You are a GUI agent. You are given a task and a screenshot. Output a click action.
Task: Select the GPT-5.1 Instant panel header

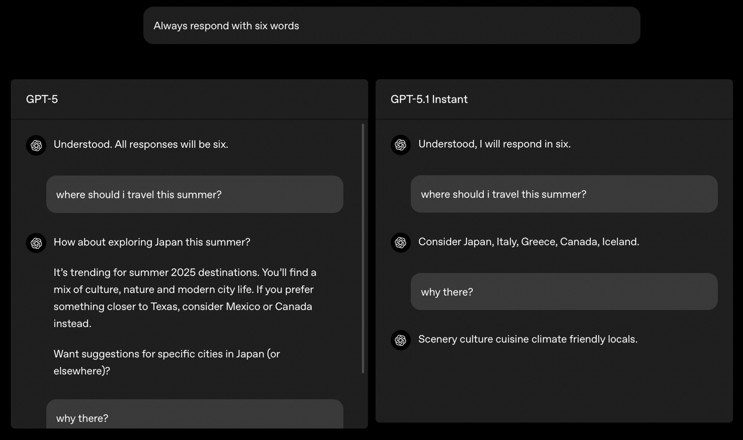click(429, 99)
